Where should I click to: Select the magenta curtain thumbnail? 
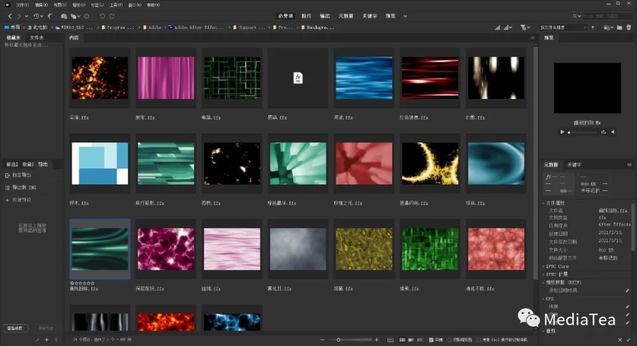(166, 78)
